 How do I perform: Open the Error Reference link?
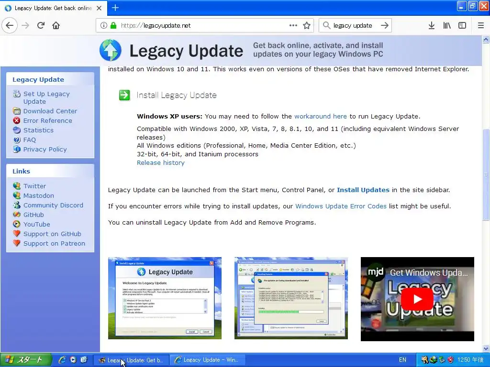(x=47, y=121)
